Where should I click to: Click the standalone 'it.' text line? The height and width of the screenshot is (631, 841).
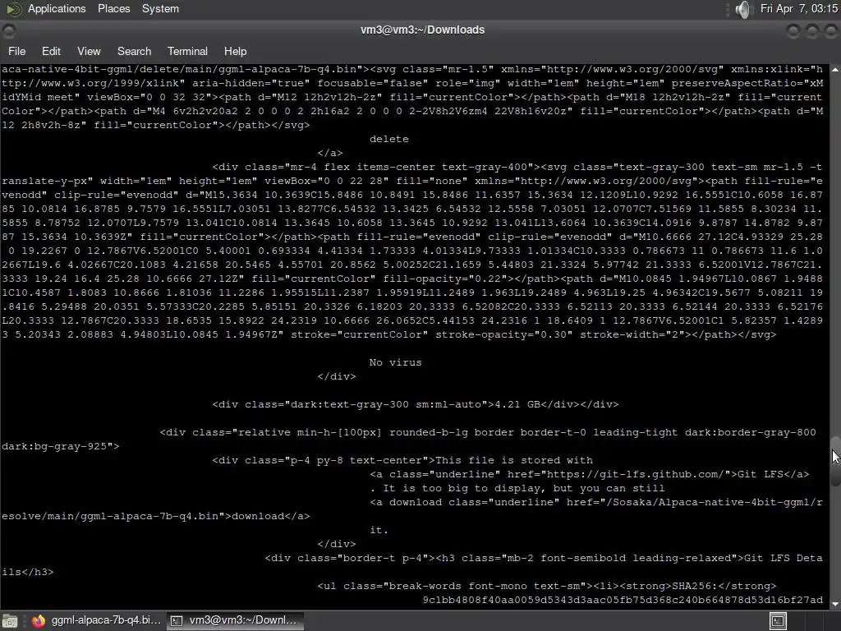(379, 530)
